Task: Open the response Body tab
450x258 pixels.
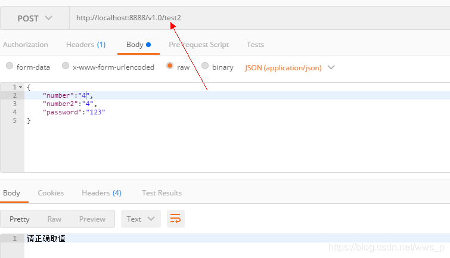Action: [11, 193]
